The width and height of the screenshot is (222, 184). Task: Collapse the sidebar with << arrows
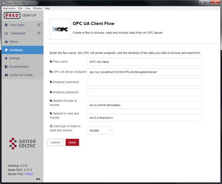click(38, 179)
